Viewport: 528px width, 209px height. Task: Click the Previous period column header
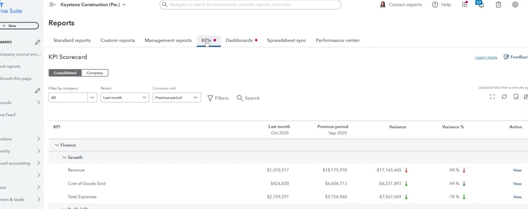[x=333, y=127]
